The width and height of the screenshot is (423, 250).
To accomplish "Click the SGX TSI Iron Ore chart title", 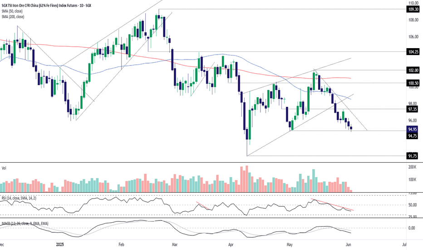I will pos(46,5).
